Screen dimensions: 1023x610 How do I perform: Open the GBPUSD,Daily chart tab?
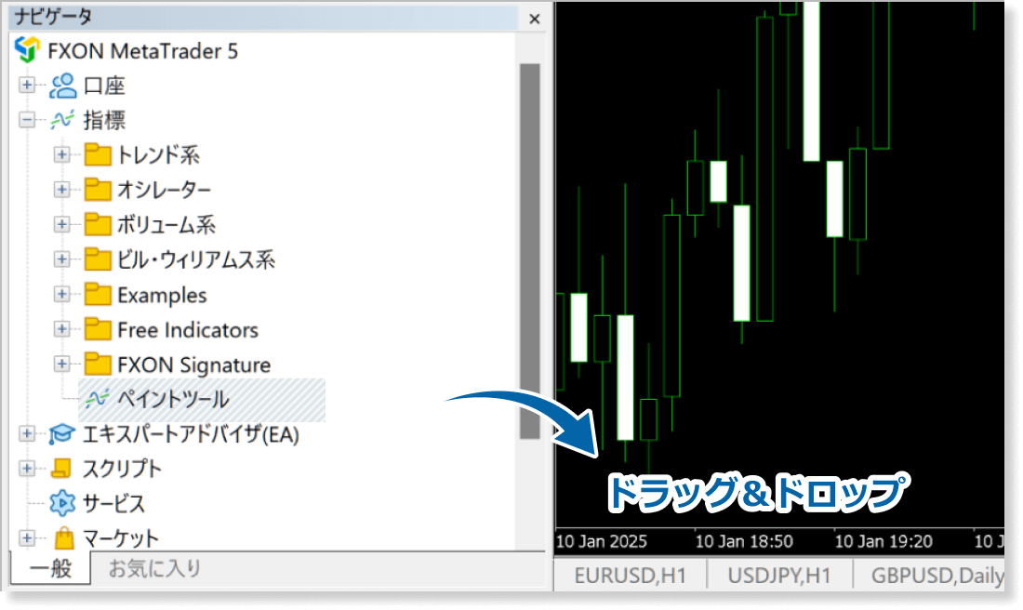click(936, 576)
